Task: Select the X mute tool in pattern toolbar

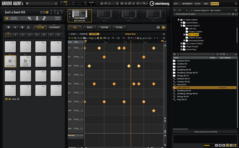Action: tap(81, 38)
